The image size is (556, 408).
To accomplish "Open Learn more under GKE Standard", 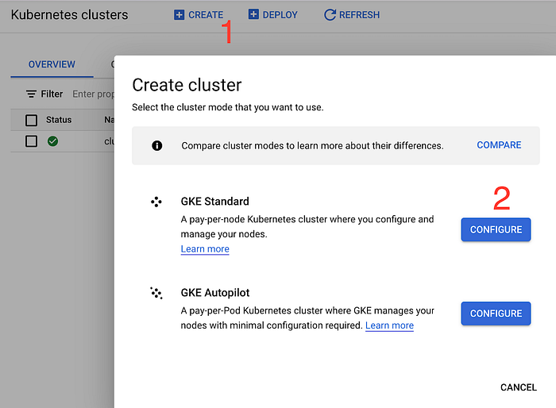I will [x=205, y=248].
